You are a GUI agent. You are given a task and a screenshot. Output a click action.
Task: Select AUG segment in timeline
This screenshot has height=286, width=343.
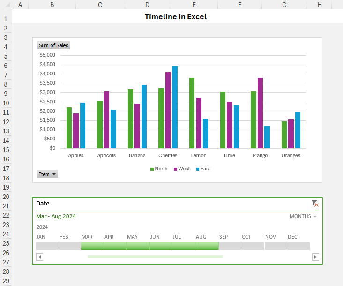click(207, 246)
